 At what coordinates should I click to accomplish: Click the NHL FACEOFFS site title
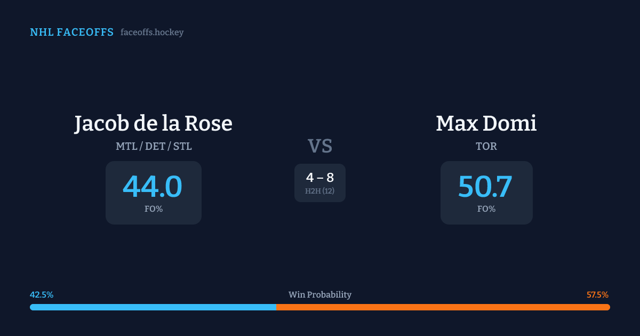(x=71, y=33)
